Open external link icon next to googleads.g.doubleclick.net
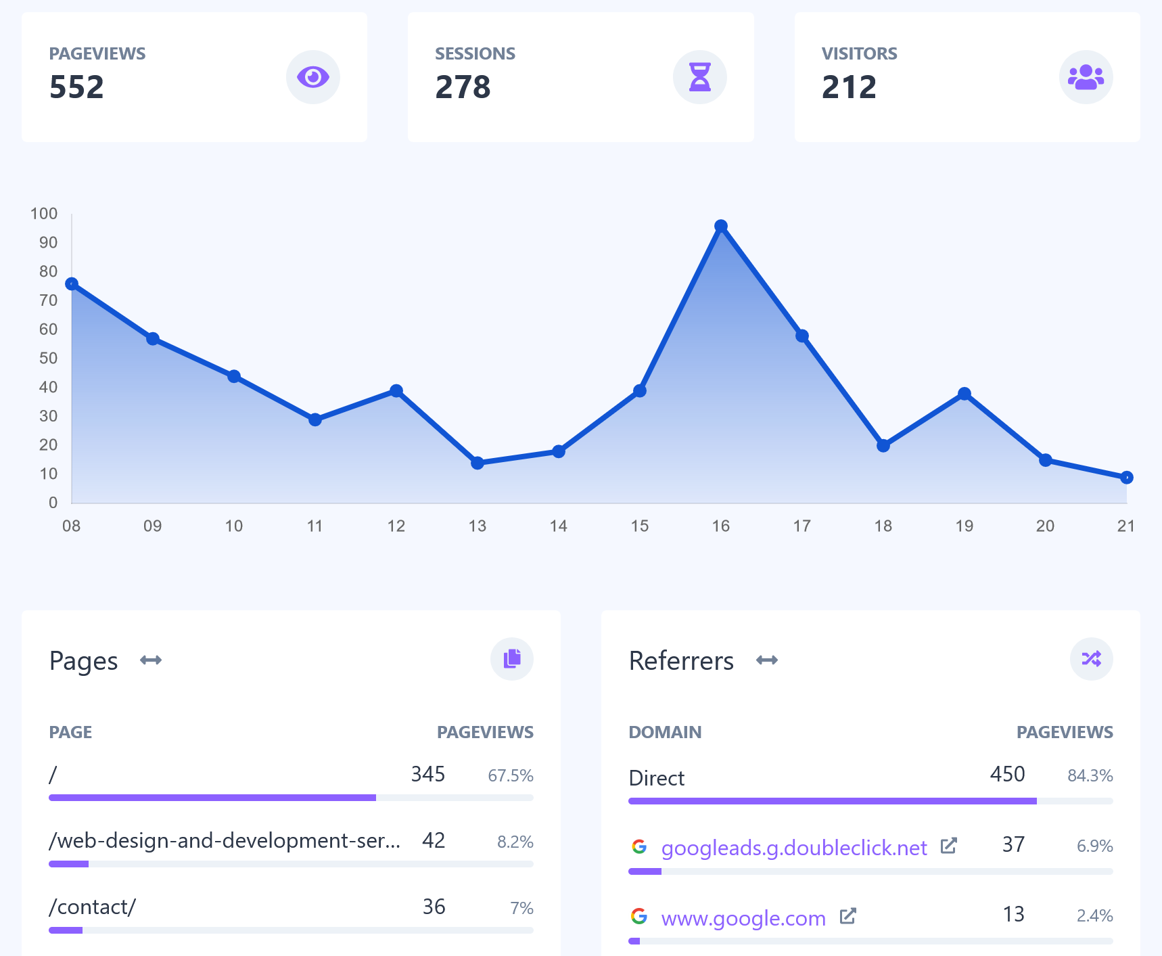 pyautogui.click(x=949, y=846)
